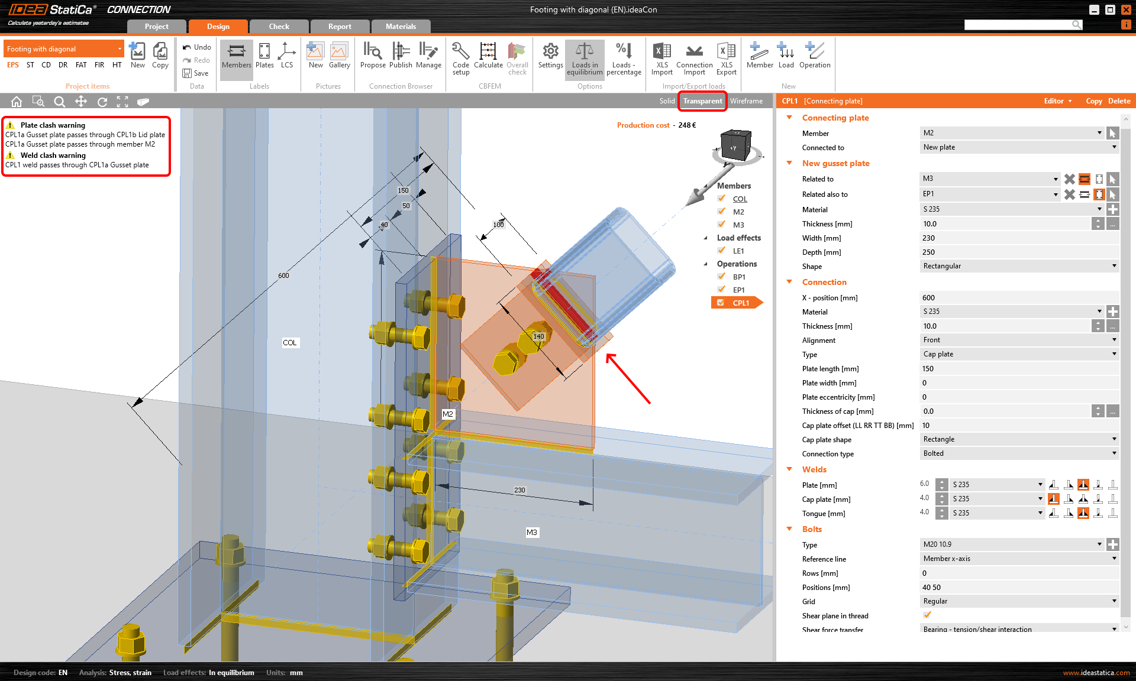Select the Plates labels tool
The height and width of the screenshot is (681, 1136).
point(264,56)
